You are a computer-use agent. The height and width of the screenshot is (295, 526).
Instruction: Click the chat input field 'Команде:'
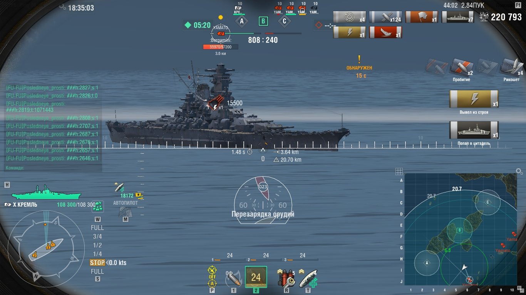[54, 168]
